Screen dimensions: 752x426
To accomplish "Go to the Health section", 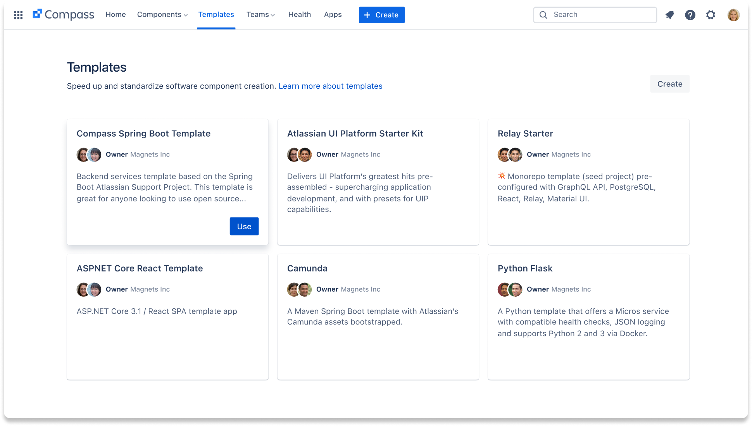I will [299, 14].
